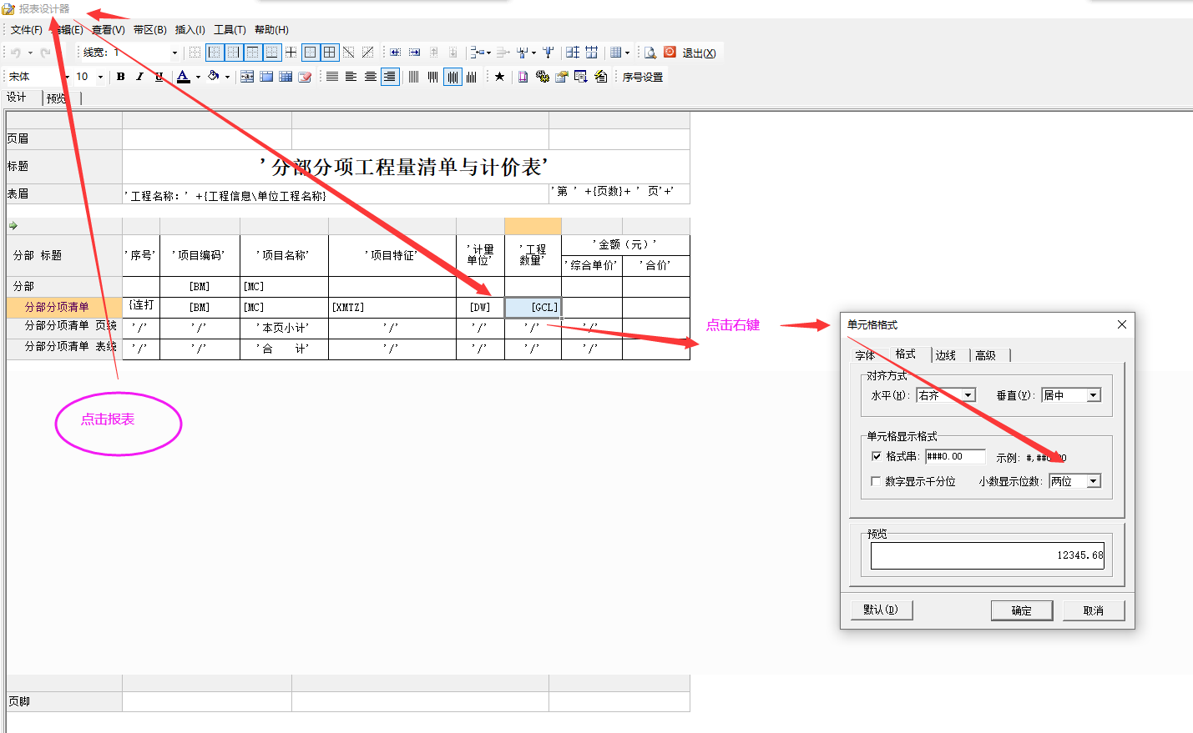Image resolution: width=1193 pixels, height=733 pixels.
Task: Switch to the 边线 tab in dialog
Action: 951,355
